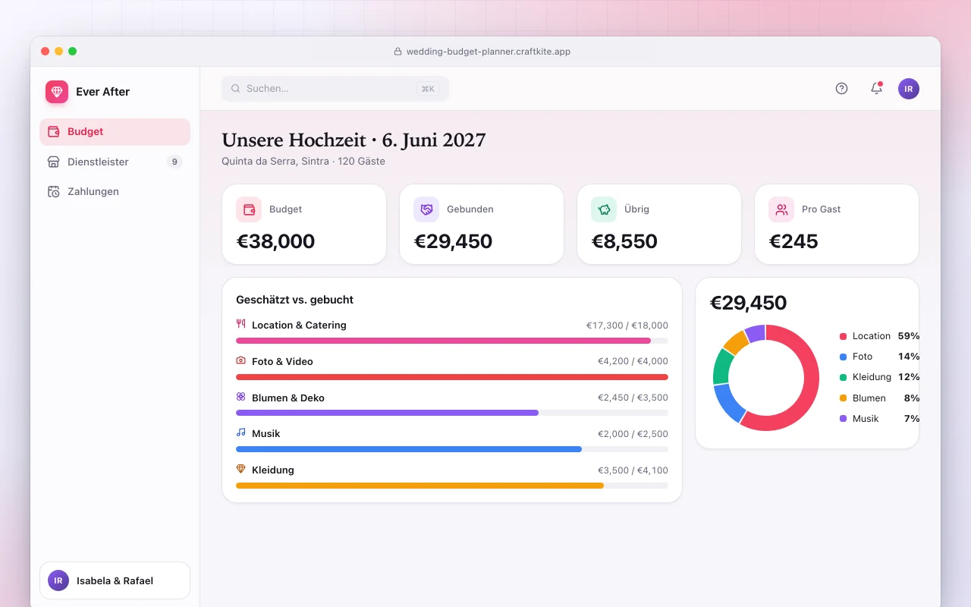971x607 pixels.
Task: Open the €8,550 Übrig card
Action: pos(659,225)
